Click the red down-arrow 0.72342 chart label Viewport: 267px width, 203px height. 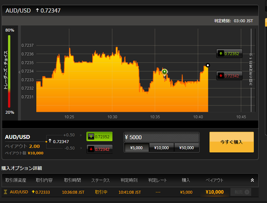[229, 76]
